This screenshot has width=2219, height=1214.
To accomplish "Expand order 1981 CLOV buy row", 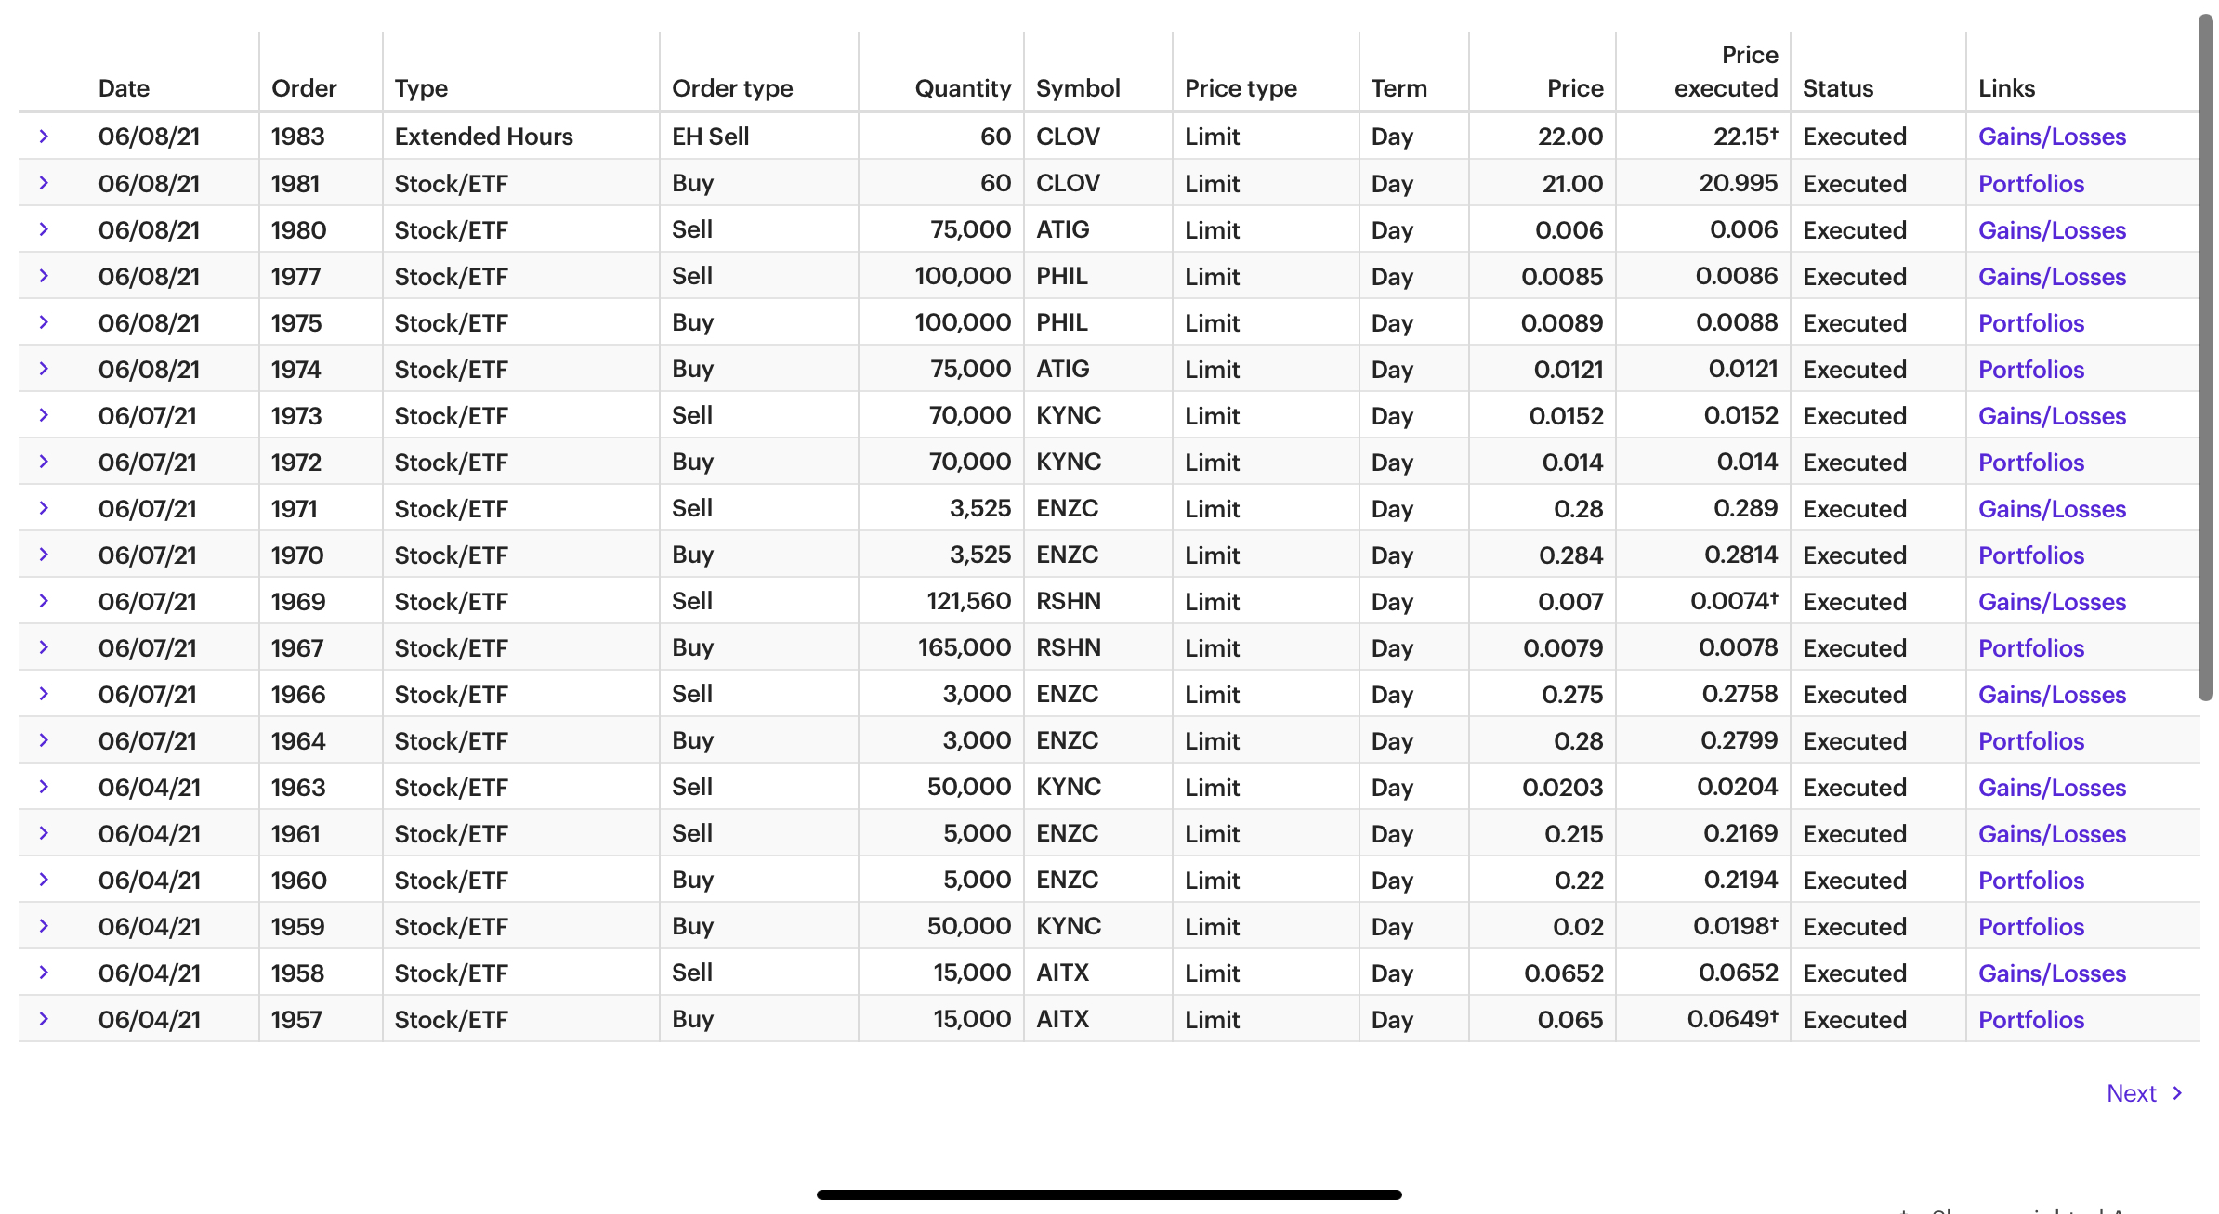I will tap(44, 183).
